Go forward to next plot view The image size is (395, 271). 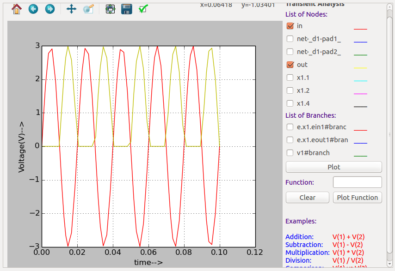[50, 9]
